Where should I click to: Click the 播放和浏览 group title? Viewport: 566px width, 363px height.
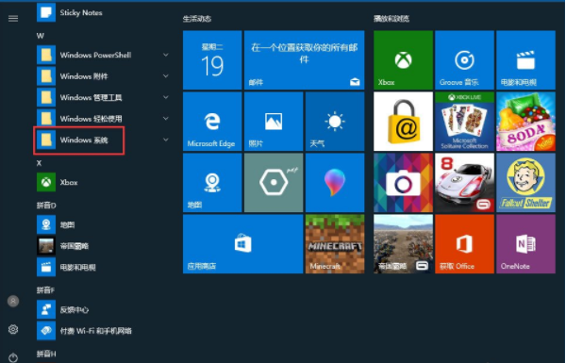coord(391,19)
